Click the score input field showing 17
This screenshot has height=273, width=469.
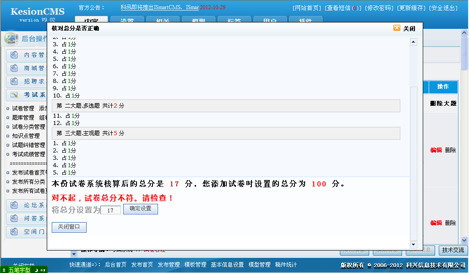[x=110, y=209]
